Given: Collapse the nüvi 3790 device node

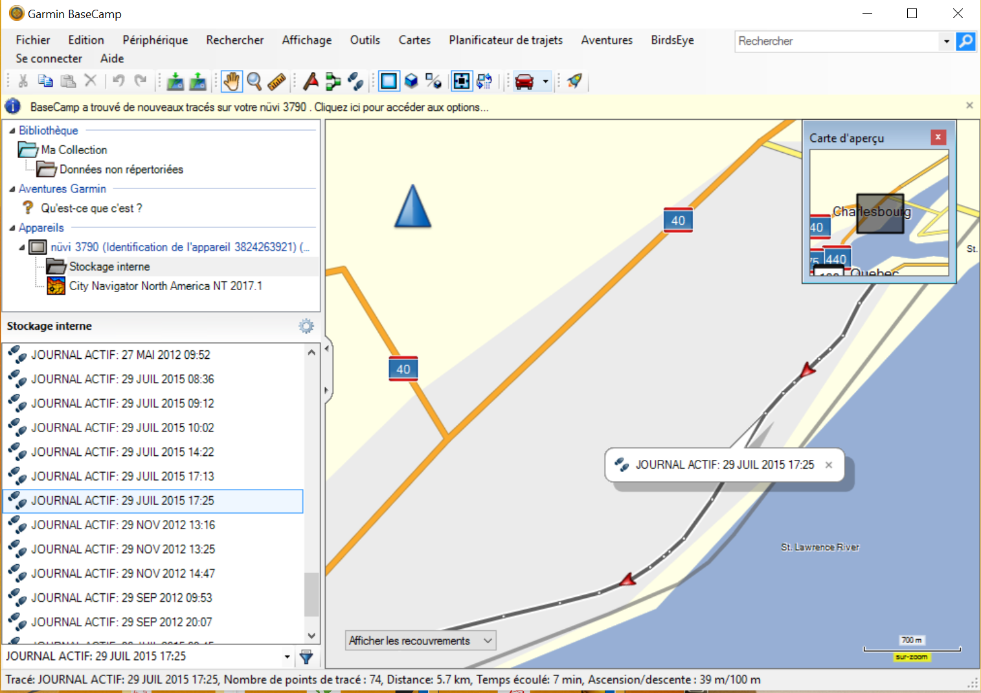Looking at the screenshot, I should click(x=22, y=247).
